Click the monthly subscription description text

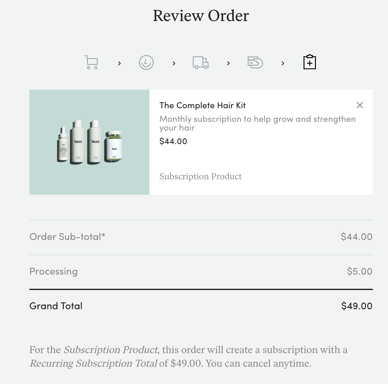coord(257,123)
